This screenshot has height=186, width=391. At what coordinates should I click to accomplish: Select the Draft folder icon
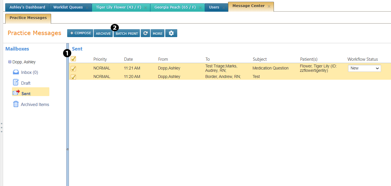(x=16, y=83)
